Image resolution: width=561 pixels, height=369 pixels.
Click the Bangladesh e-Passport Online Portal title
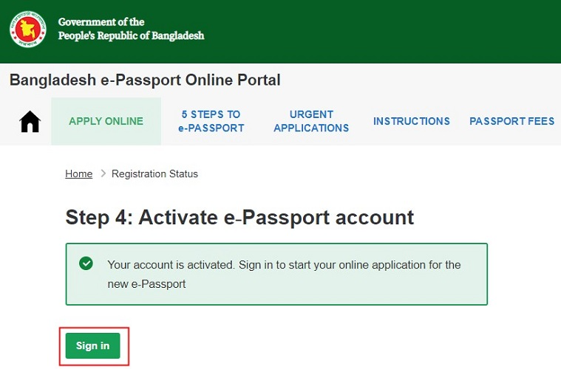click(145, 80)
